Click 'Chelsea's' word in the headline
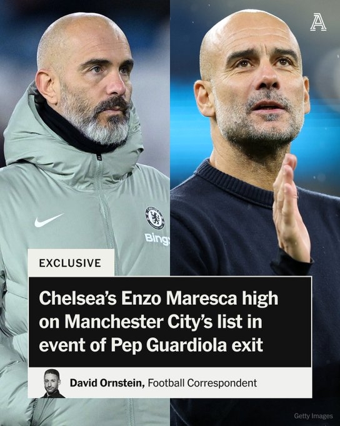 78,298
